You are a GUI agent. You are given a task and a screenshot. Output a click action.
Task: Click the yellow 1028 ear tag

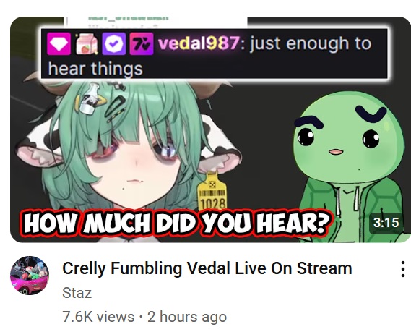[x=212, y=192]
